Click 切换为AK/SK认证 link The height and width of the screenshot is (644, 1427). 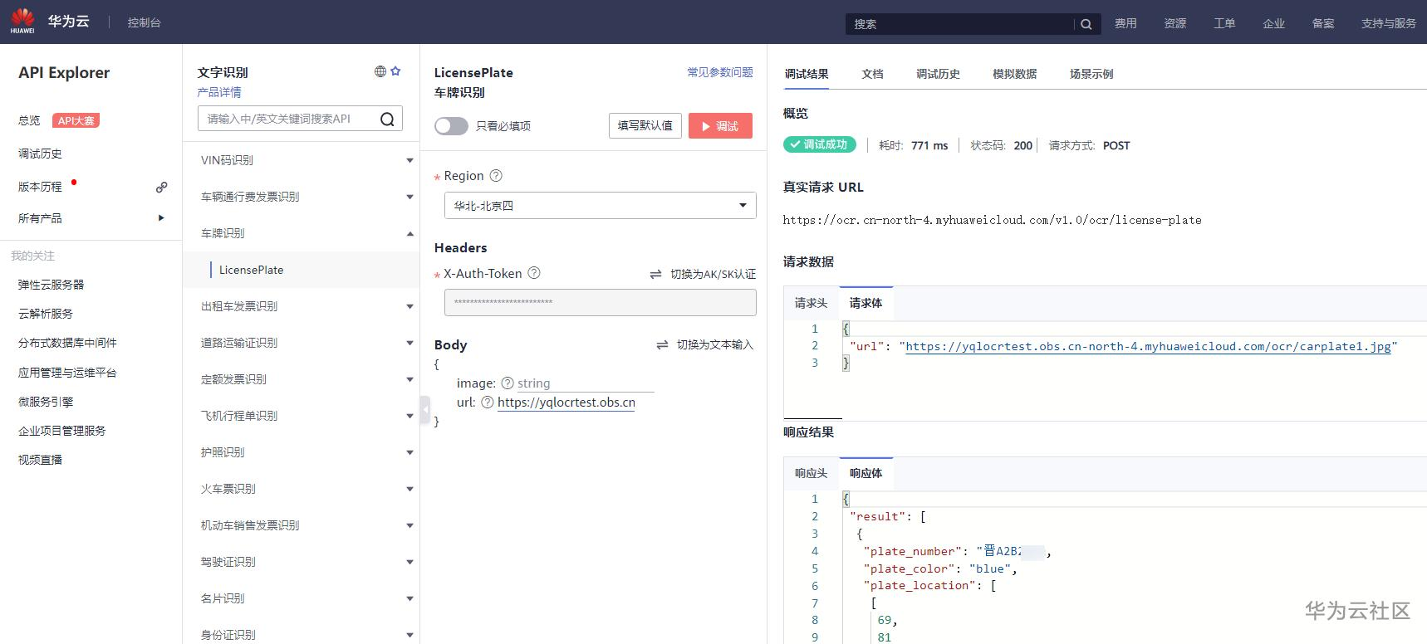click(713, 274)
